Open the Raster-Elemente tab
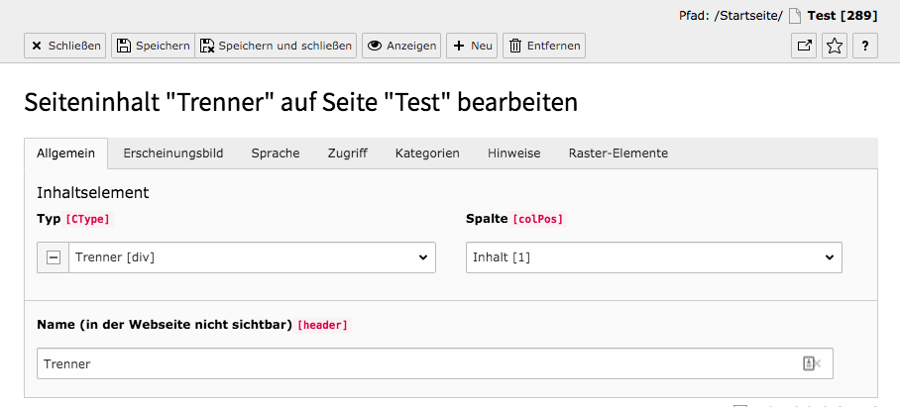The width and height of the screenshot is (900, 407). (x=619, y=153)
